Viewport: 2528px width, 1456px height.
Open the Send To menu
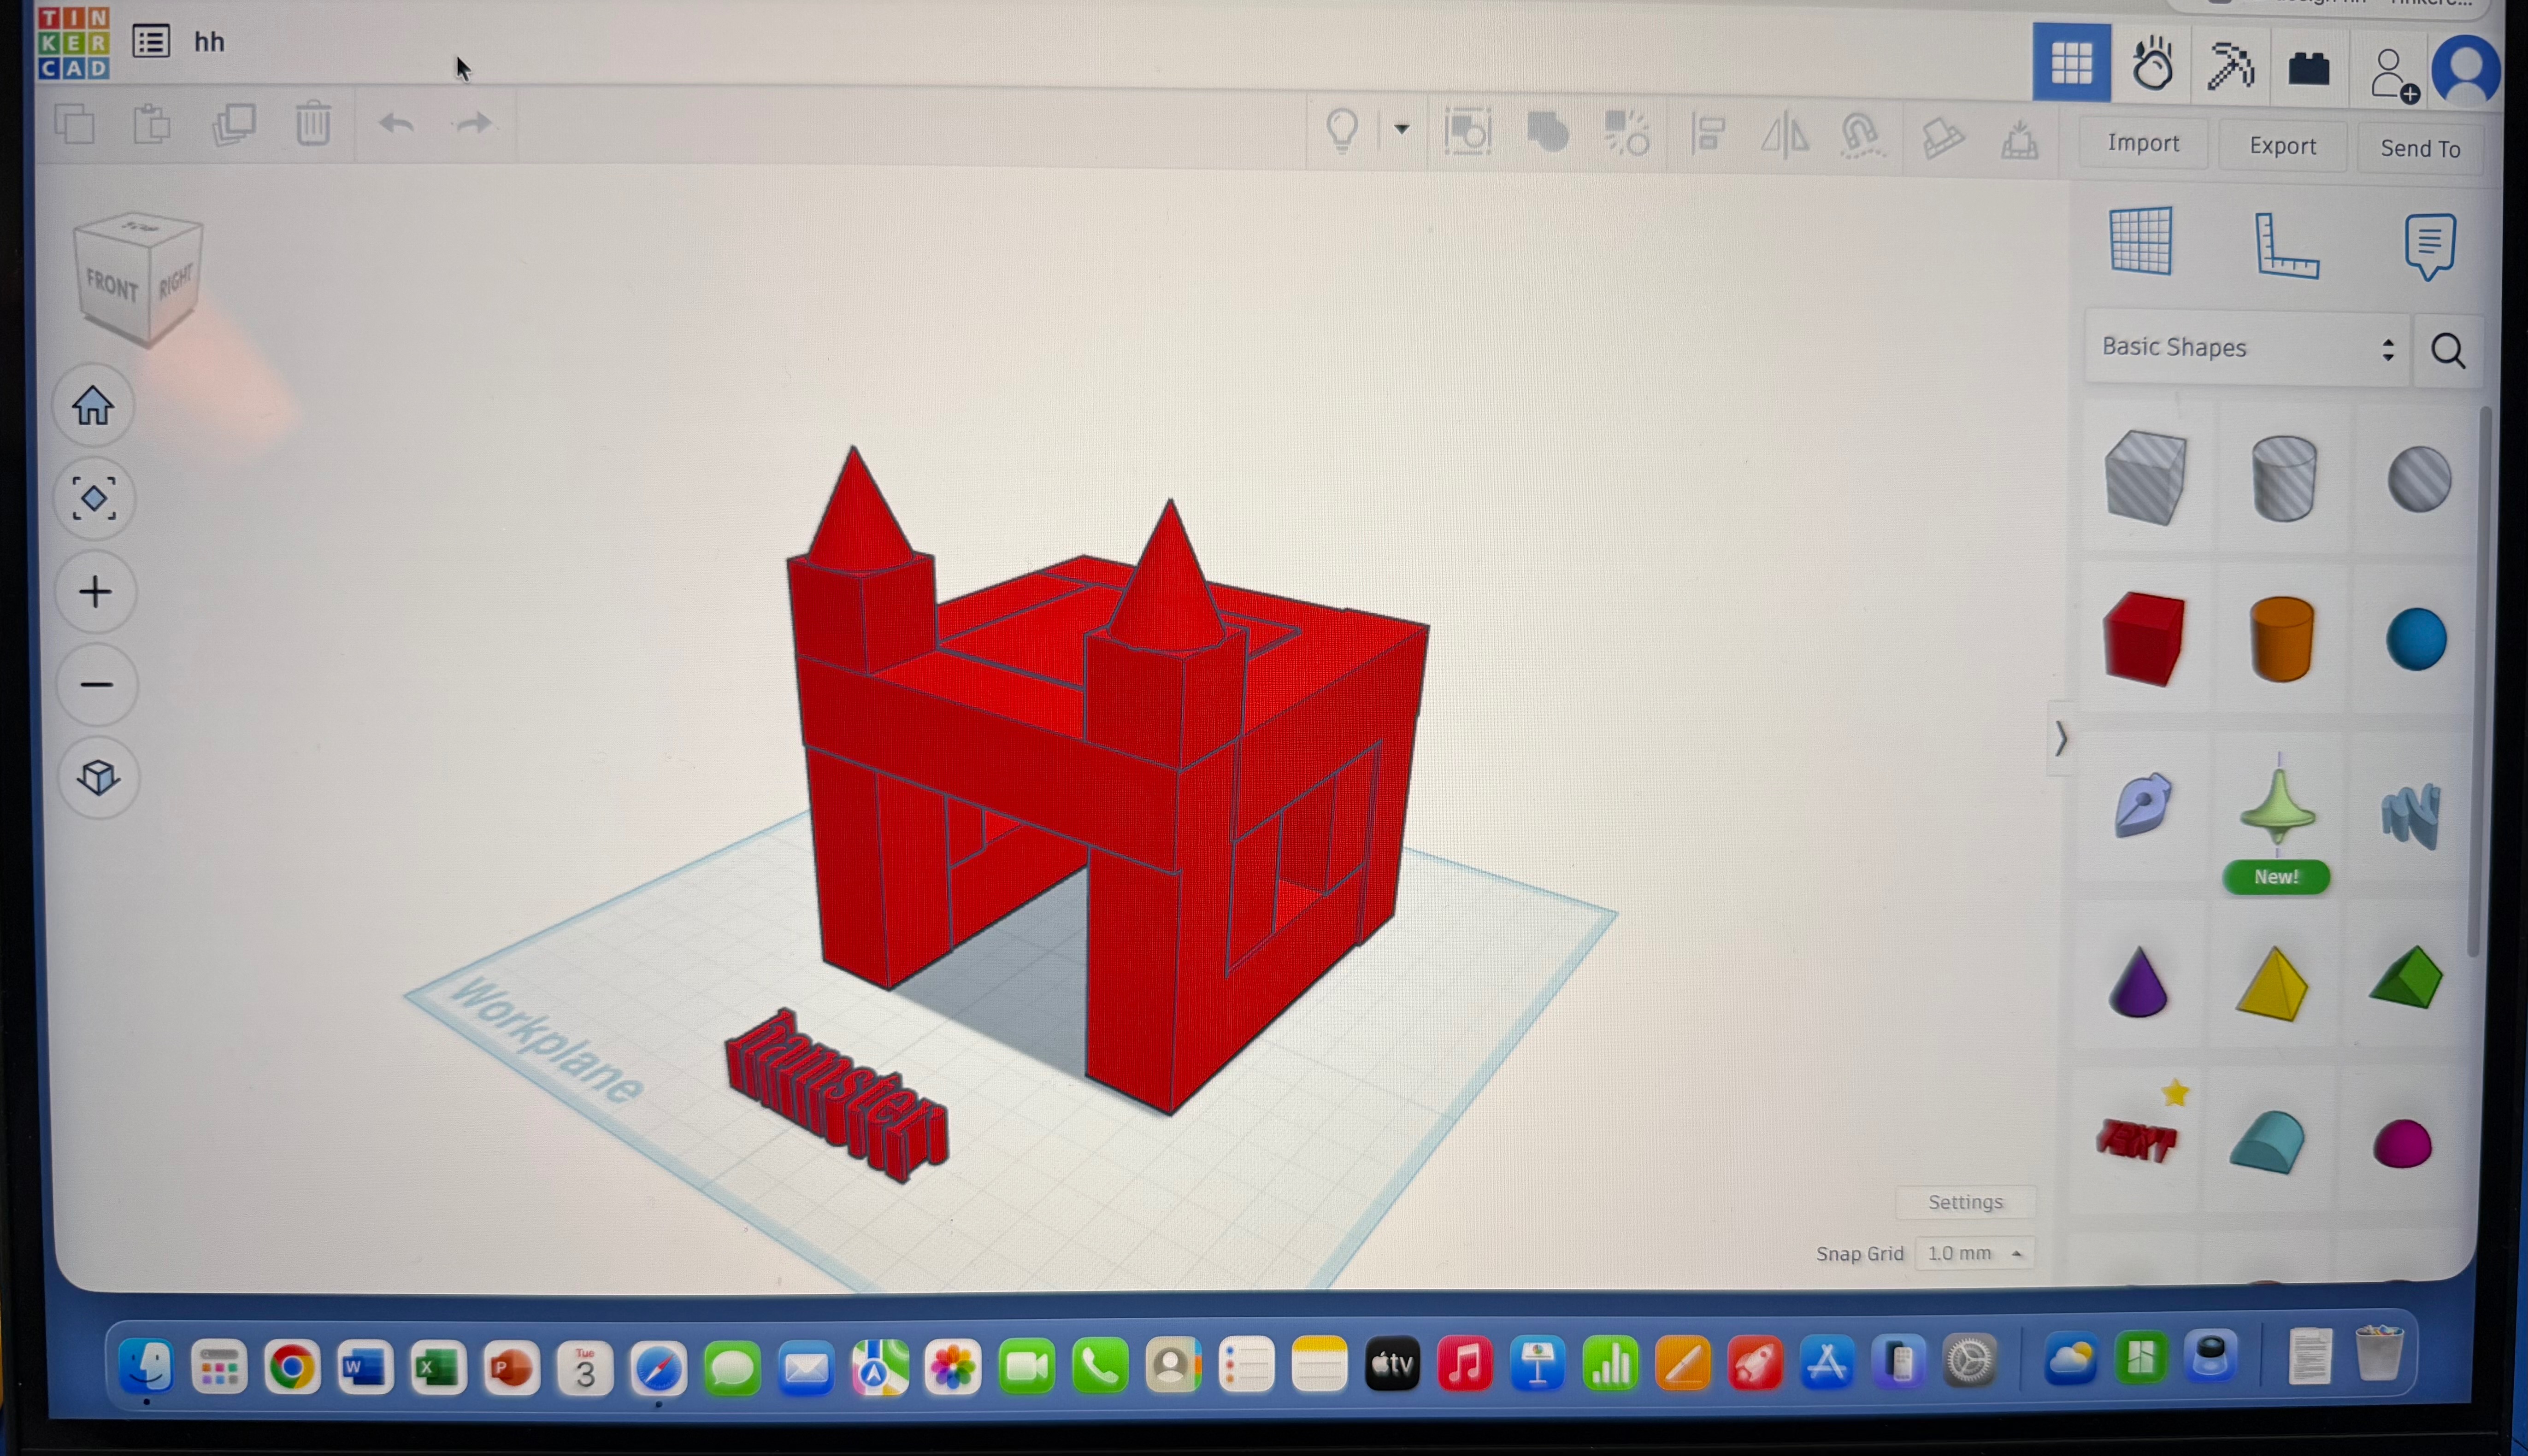click(x=2419, y=149)
